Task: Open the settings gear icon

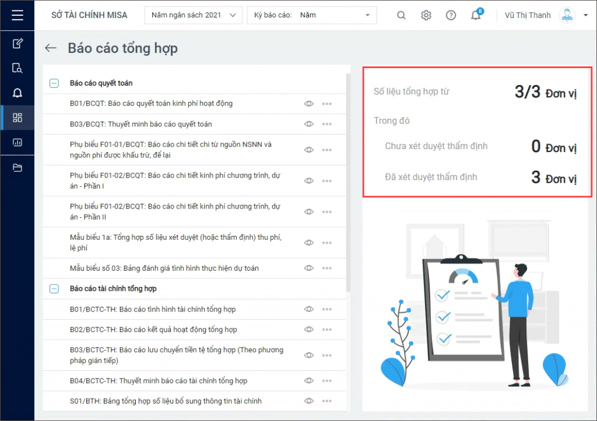Action: coord(426,15)
